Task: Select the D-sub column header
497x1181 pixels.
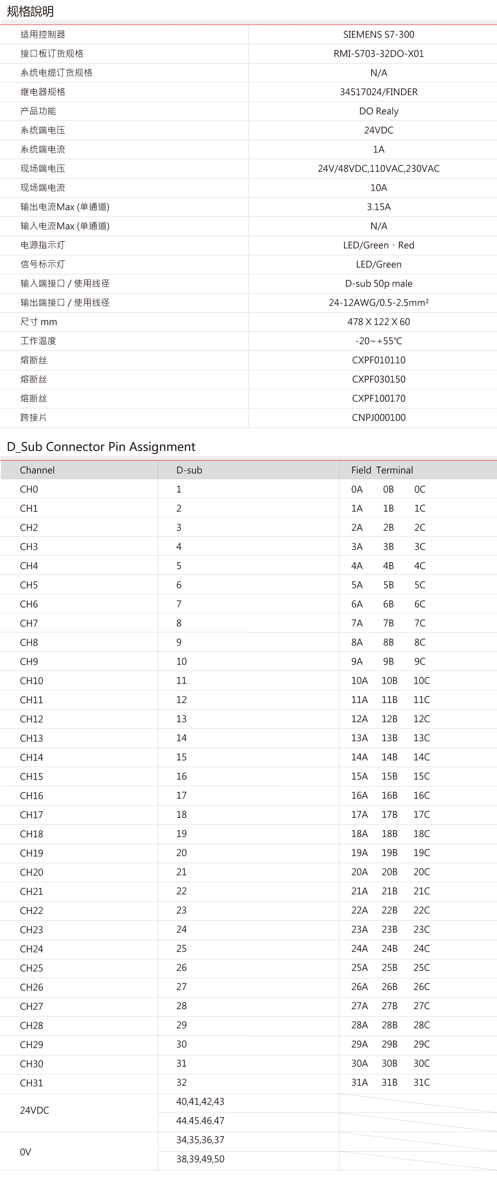Action: pyautogui.click(x=189, y=470)
